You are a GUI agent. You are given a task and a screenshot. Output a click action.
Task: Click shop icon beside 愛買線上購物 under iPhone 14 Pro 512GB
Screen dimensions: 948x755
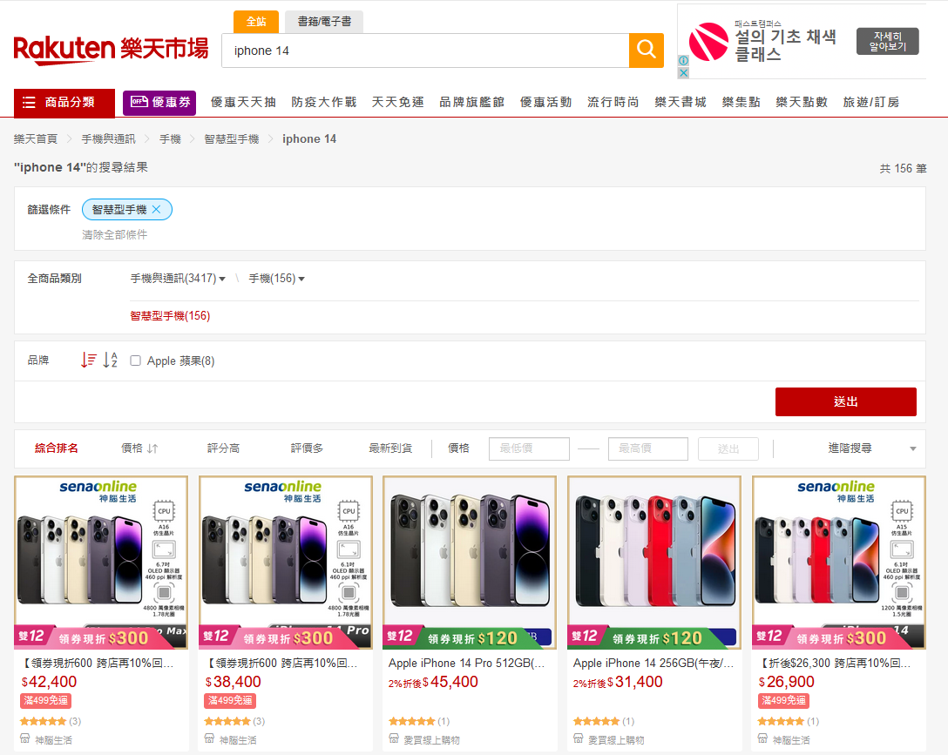pos(394,738)
